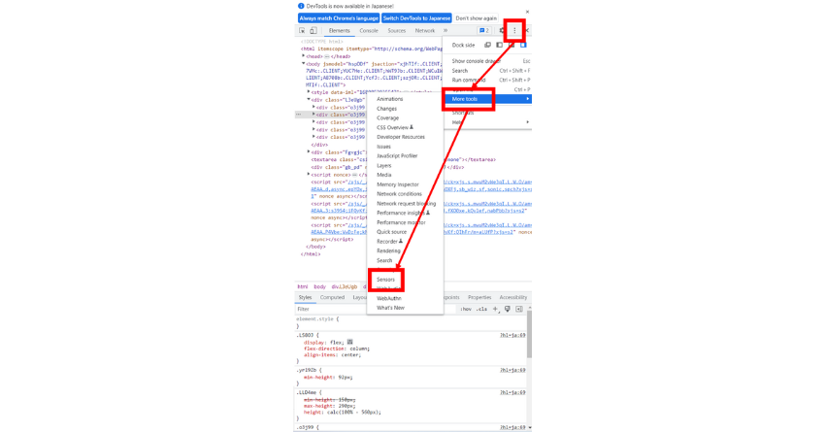This screenshot has width=825, height=432.
Task: Open DevTools settings gear
Action: coord(501,30)
